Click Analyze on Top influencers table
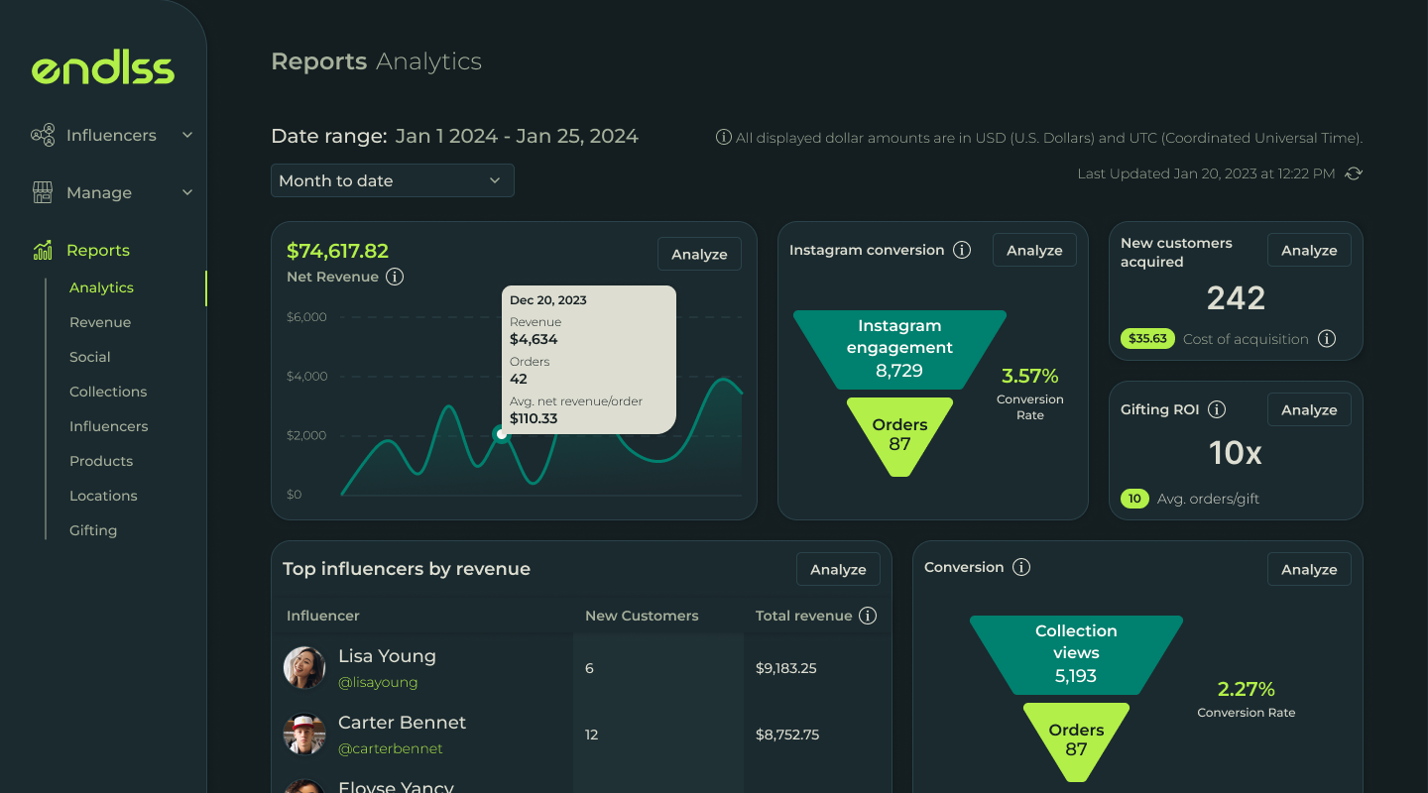Screen dimensions: 1428x793 coord(838,569)
